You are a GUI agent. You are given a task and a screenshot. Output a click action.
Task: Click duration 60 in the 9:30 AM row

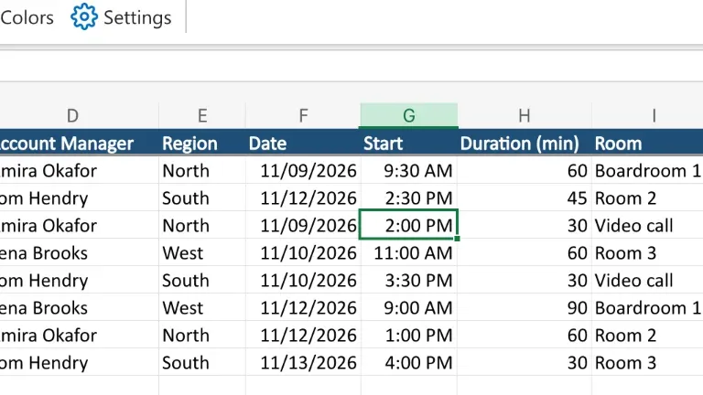525,171
